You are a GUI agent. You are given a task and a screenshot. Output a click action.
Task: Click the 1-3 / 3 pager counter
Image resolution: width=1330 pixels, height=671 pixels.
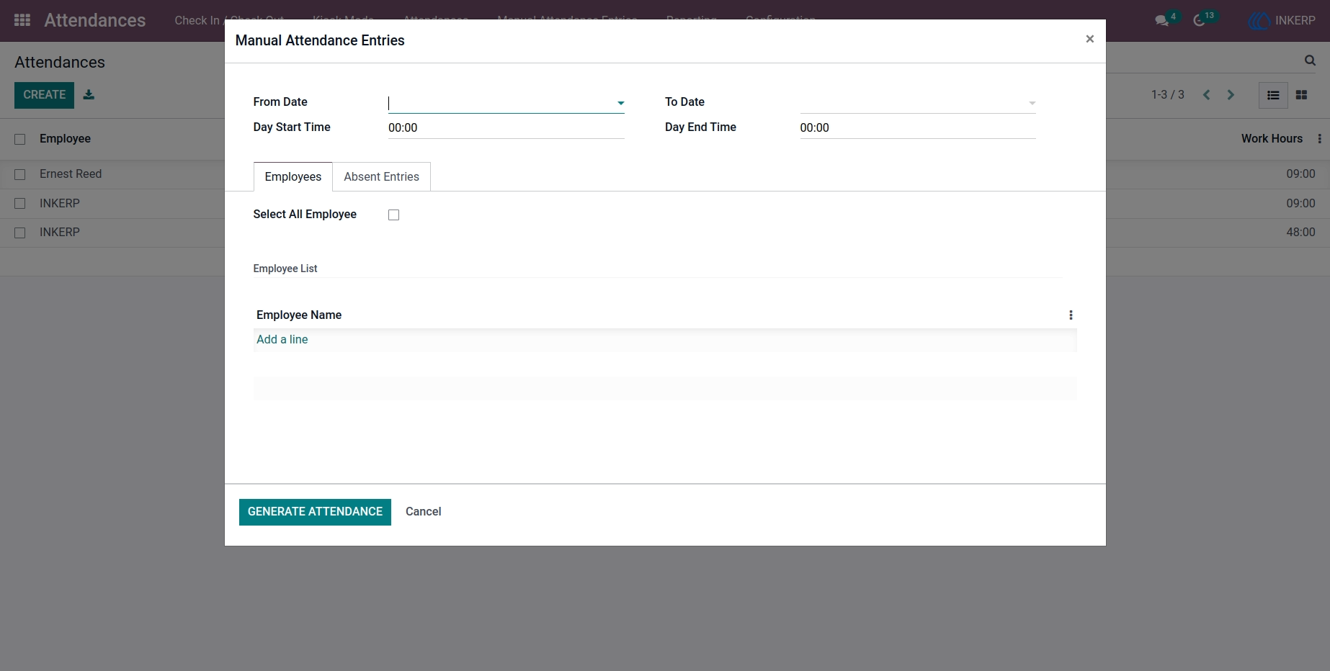click(1167, 95)
